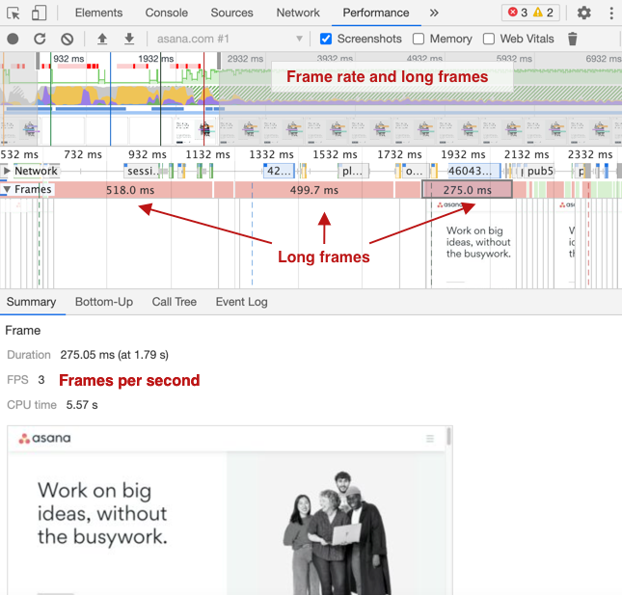622x595 pixels.
Task: Load a profile with the upload icon
Action: tap(102, 39)
